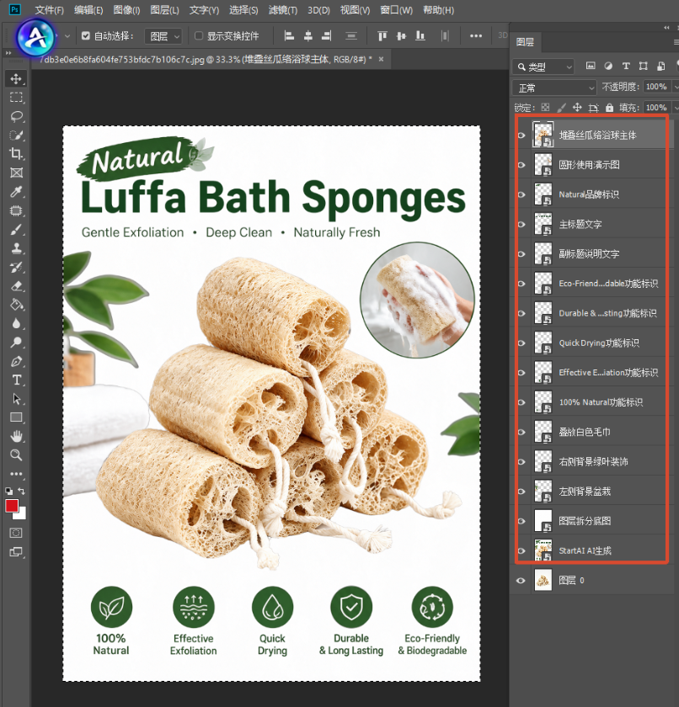Expand the tools panel double-arrow

click(8, 53)
